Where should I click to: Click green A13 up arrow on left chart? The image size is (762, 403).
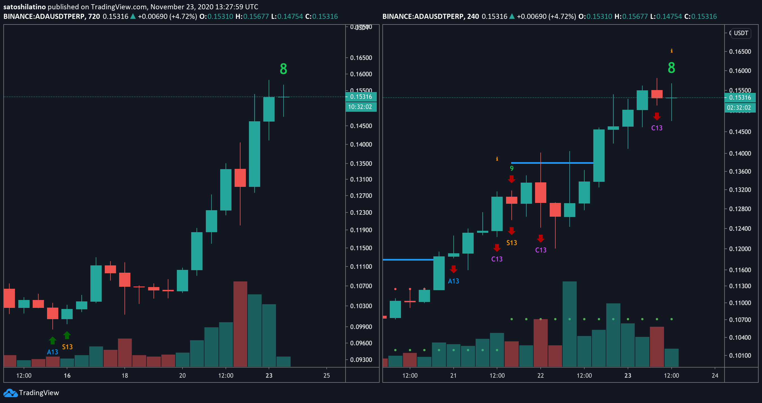pyautogui.click(x=52, y=341)
